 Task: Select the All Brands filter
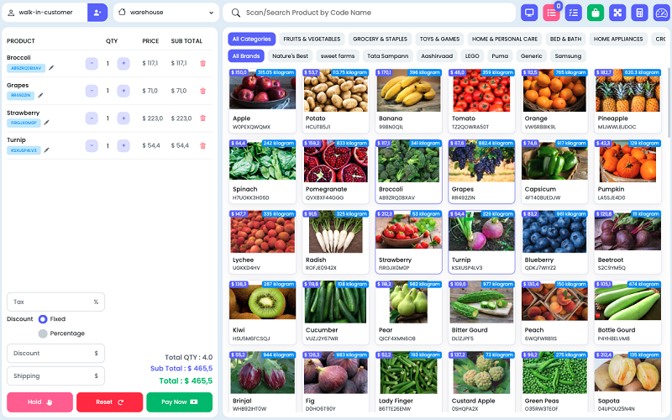(x=246, y=56)
